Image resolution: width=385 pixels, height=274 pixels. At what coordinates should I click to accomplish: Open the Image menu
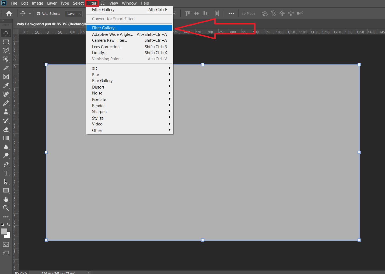click(37, 3)
